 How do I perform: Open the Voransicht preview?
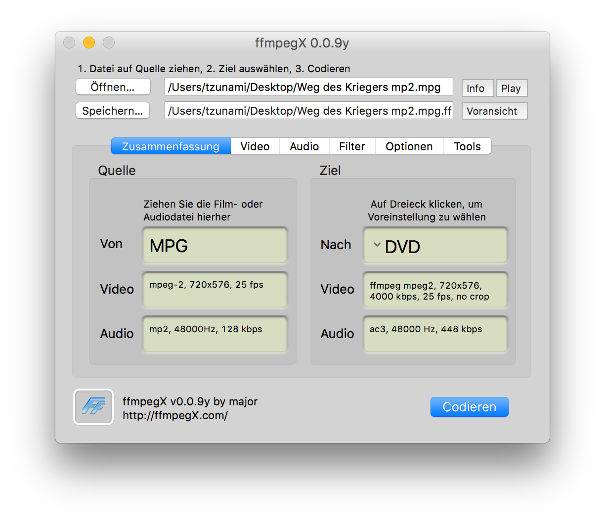point(494,111)
